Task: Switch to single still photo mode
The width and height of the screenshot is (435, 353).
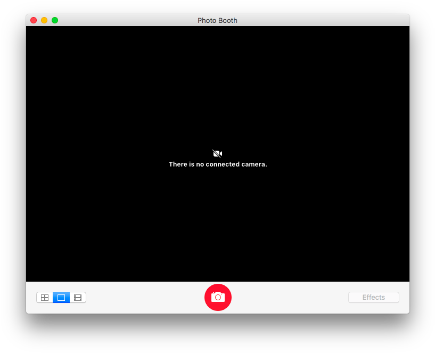Action: (61, 298)
